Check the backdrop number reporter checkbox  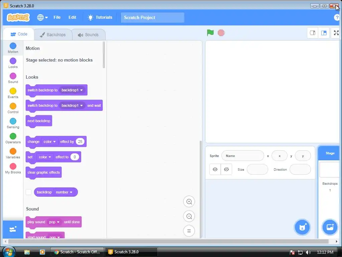(x=29, y=192)
